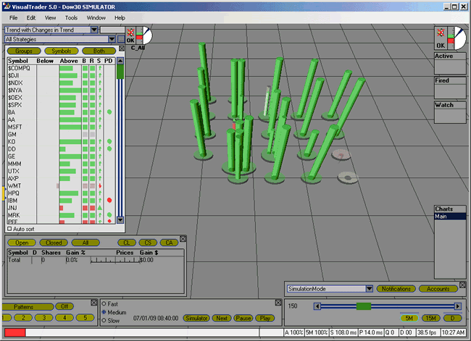This screenshot has width=471, height=341.
Task: Close the simulator speed panel
Action: point(278,303)
